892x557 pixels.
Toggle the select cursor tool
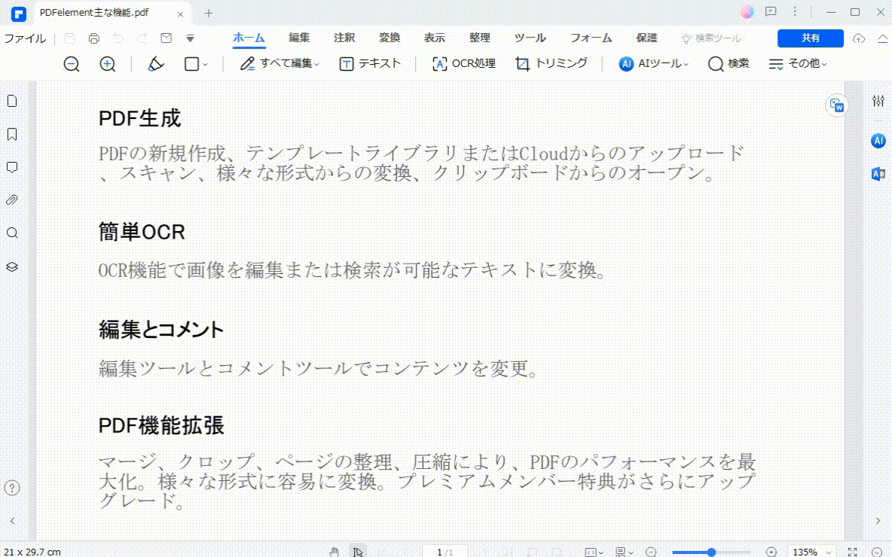tap(358, 551)
